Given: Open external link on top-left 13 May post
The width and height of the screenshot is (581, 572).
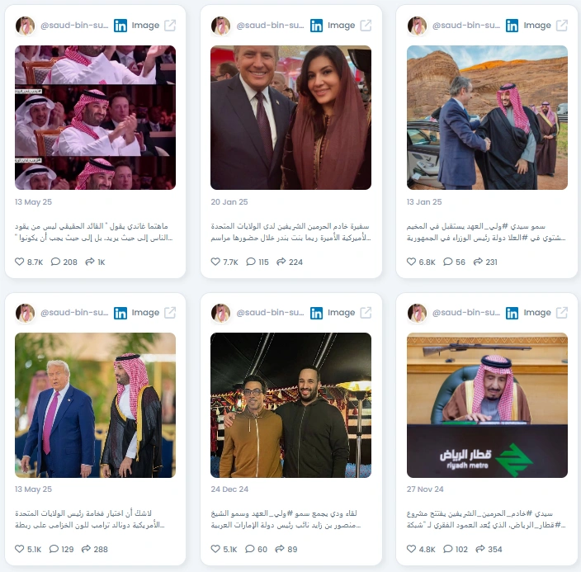Looking at the screenshot, I should pyautogui.click(x=170, y=26).
